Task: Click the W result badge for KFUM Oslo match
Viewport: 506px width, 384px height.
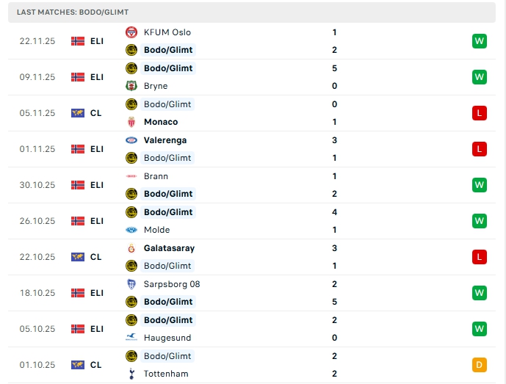Action: pos(480,41)
